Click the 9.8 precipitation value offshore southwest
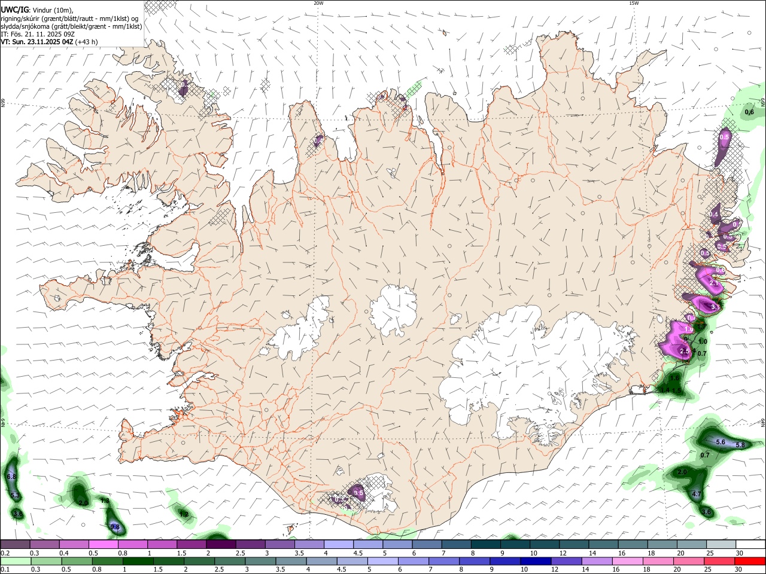The height and width of the screenshot is (574, 766). pos(115,527)
